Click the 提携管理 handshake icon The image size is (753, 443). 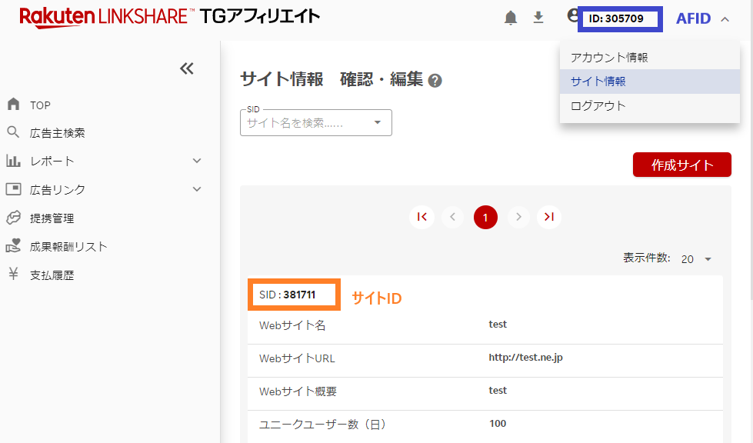pyautogui.click(x=13, y=218)
